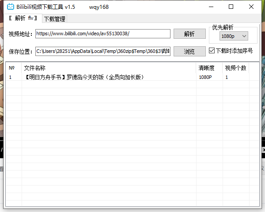265x212 pixels.
Task: Click the row number 1 cell
Action: pos(10,77)
